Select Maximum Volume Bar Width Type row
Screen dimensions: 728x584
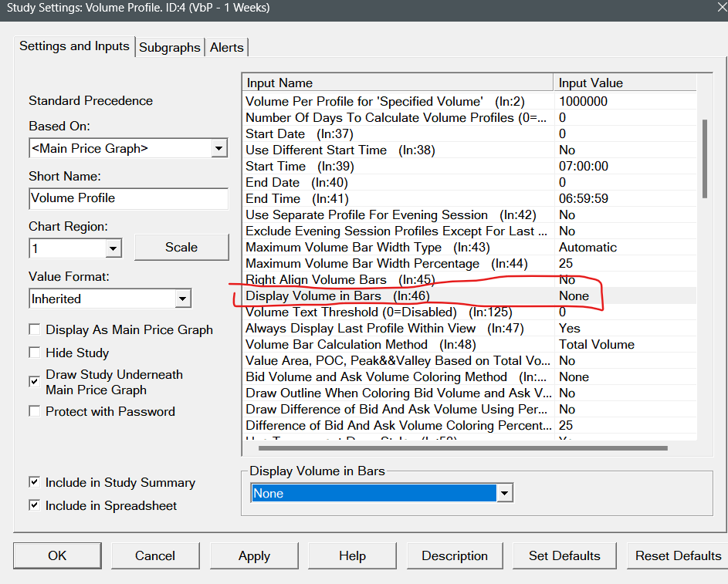pos(470,247)
